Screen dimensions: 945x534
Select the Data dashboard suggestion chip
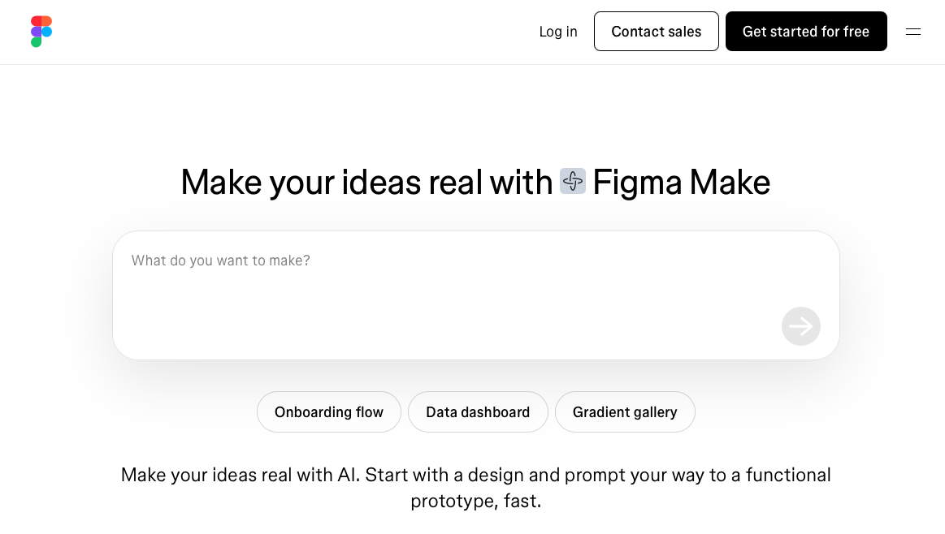(x=478, y=411)
